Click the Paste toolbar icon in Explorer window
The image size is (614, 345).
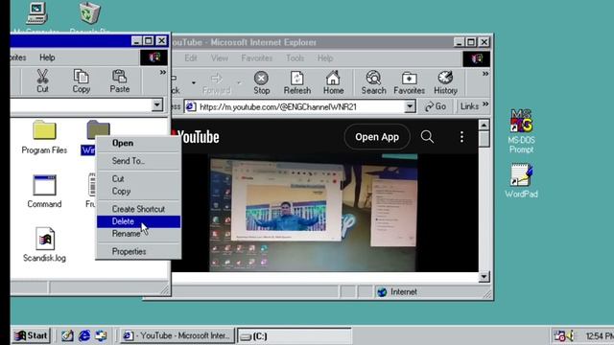pos(119,80)
